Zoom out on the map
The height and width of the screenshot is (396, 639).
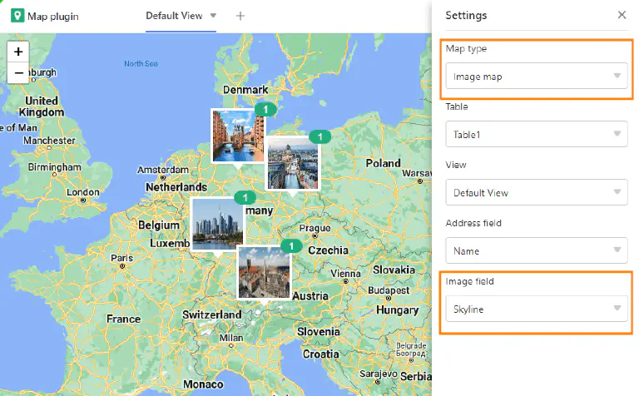tap(18, 73)
